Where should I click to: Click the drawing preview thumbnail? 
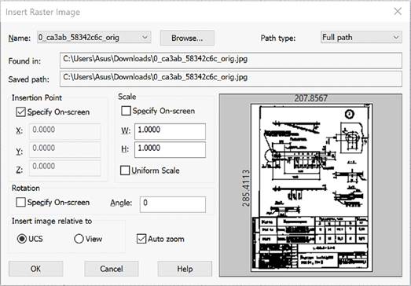click(312, 188)
